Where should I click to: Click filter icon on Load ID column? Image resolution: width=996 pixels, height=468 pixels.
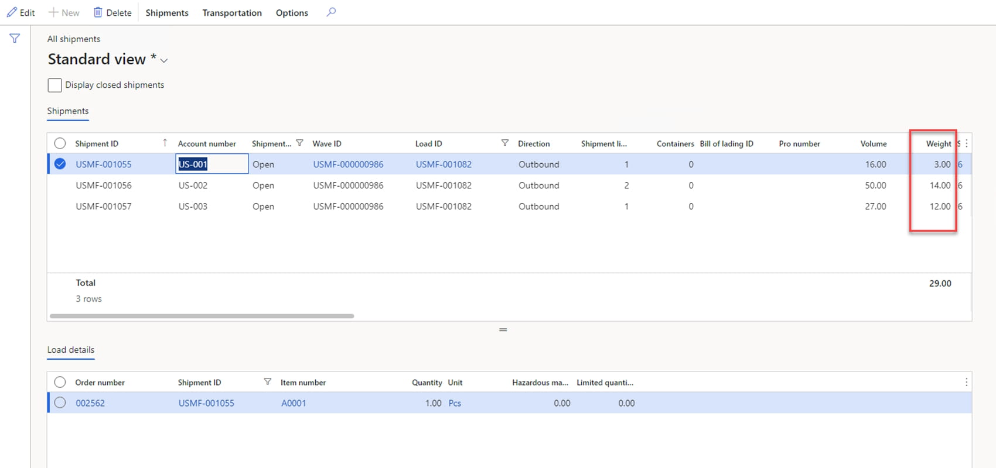[x=504, y=143]
